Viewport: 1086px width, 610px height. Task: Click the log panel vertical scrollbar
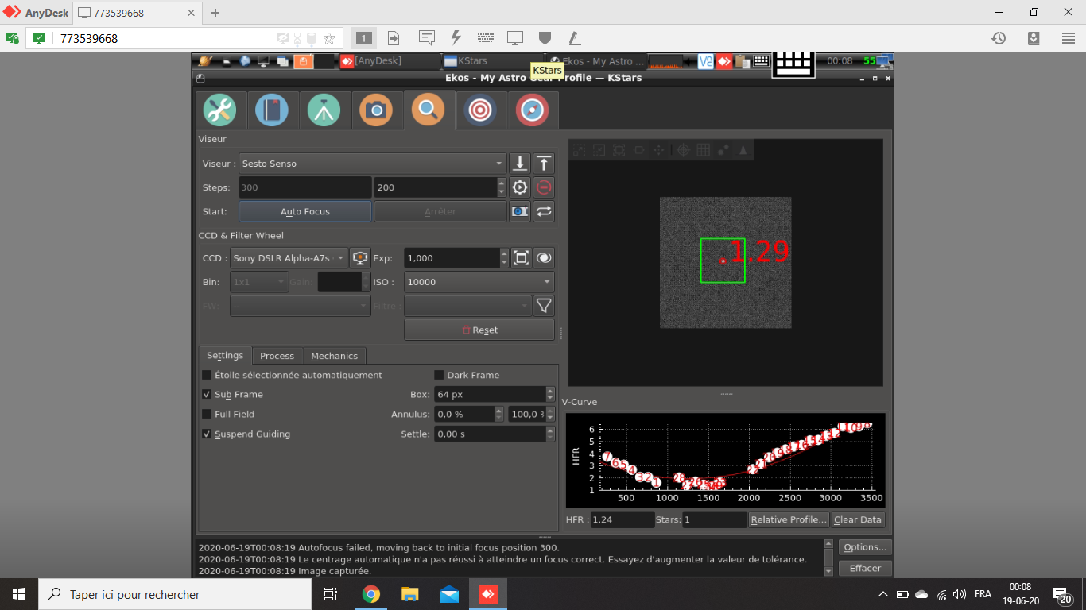(828, 558)
